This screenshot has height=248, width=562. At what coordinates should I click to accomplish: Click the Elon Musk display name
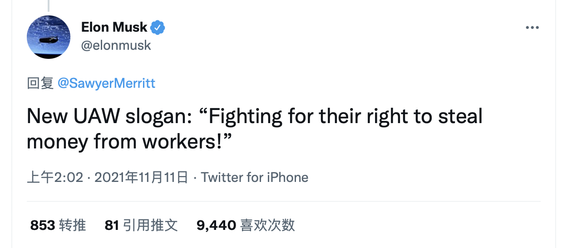tap(114, 28)
